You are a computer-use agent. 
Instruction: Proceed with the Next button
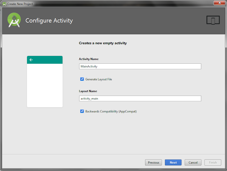(x=173, y=163)
